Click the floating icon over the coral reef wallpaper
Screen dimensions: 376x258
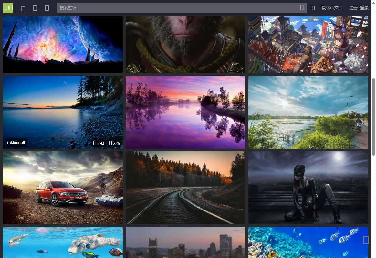(366, 240)
